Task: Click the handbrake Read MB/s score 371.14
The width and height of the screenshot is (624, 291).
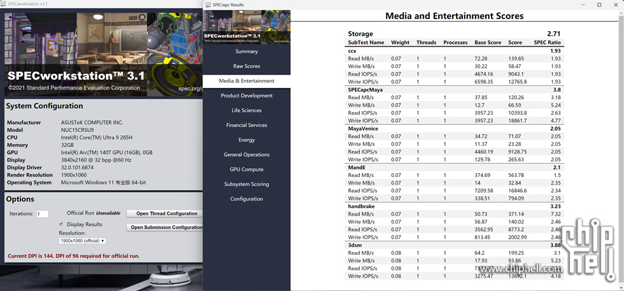Action: click(516, 214)
